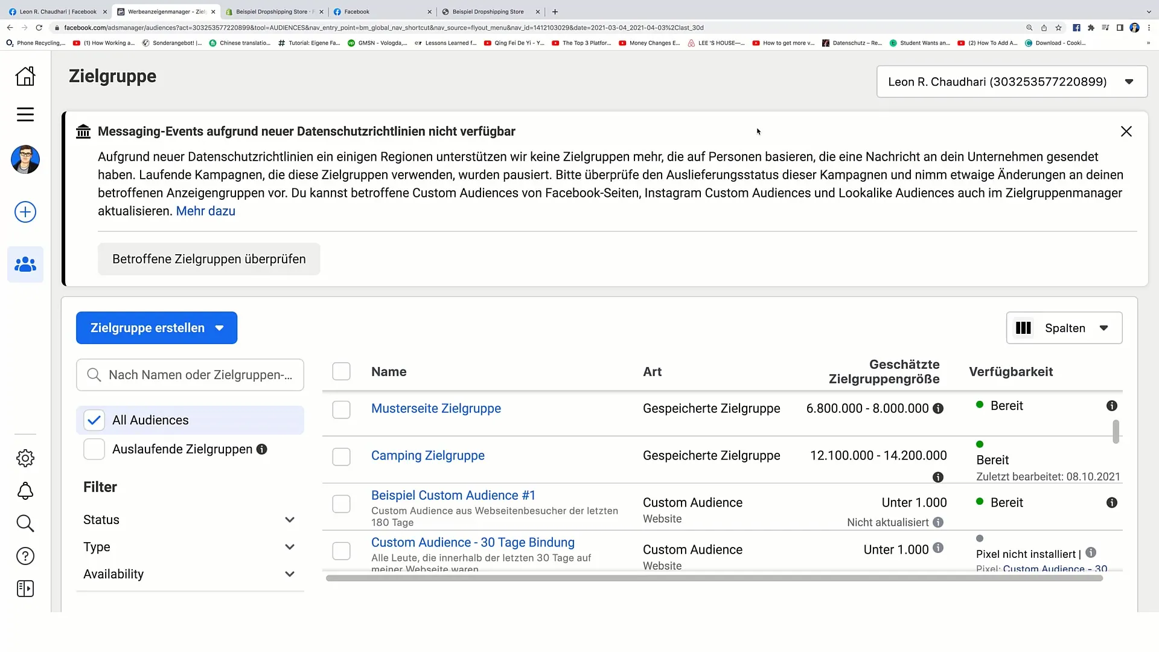The height and width of the screenshot is (652, 1159).
Task: Open the hamburger menu in the sidebar
Action: (25, 115)
